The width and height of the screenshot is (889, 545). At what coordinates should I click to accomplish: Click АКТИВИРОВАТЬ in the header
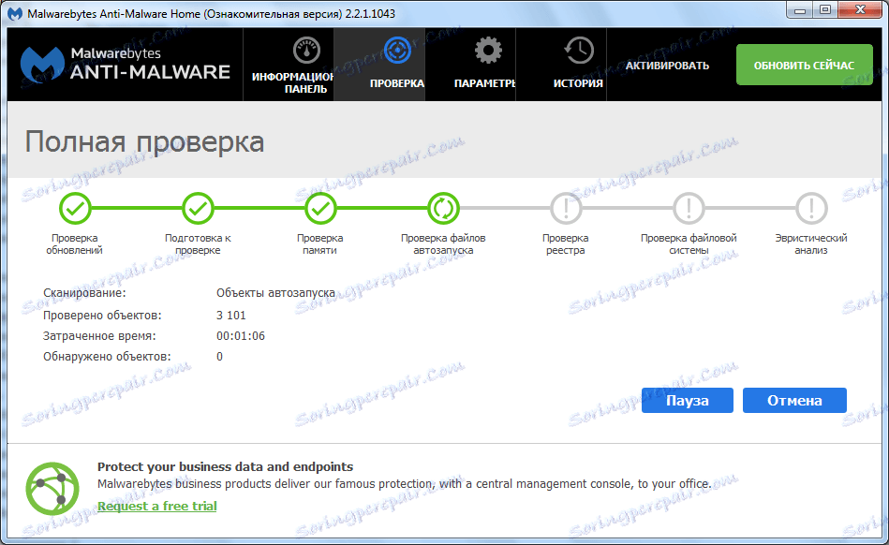pyautogui.click(x=667, y=66)
